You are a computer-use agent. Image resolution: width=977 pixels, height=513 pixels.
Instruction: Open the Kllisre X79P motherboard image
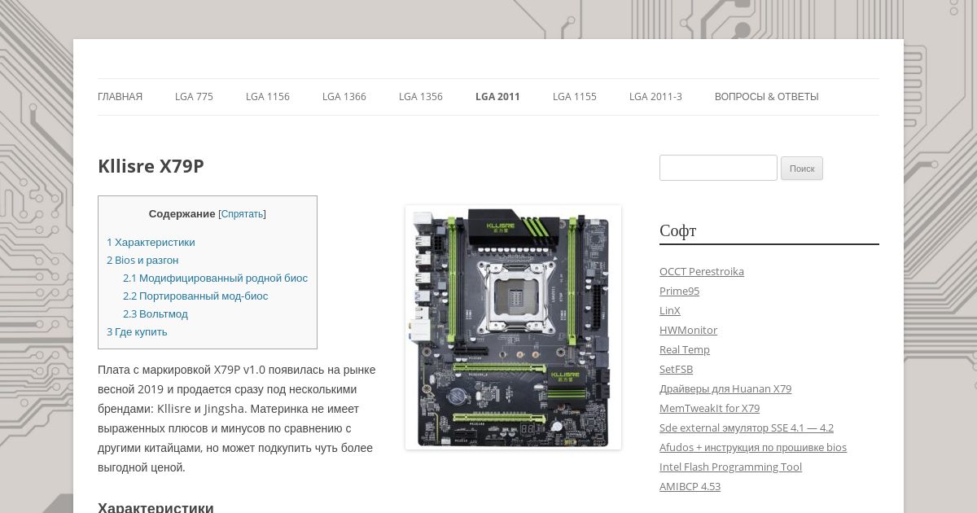513,327
